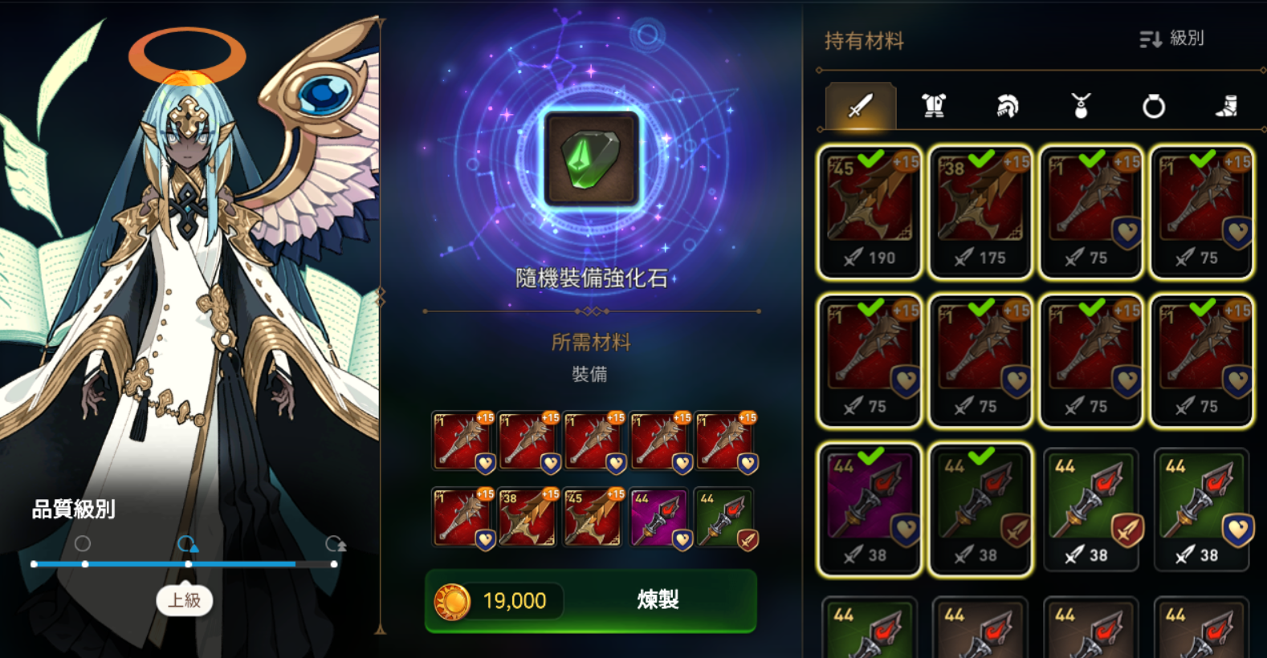Open the armor category tab
The height and width of the screenshot is (658, 1267).
coord(933,105)
